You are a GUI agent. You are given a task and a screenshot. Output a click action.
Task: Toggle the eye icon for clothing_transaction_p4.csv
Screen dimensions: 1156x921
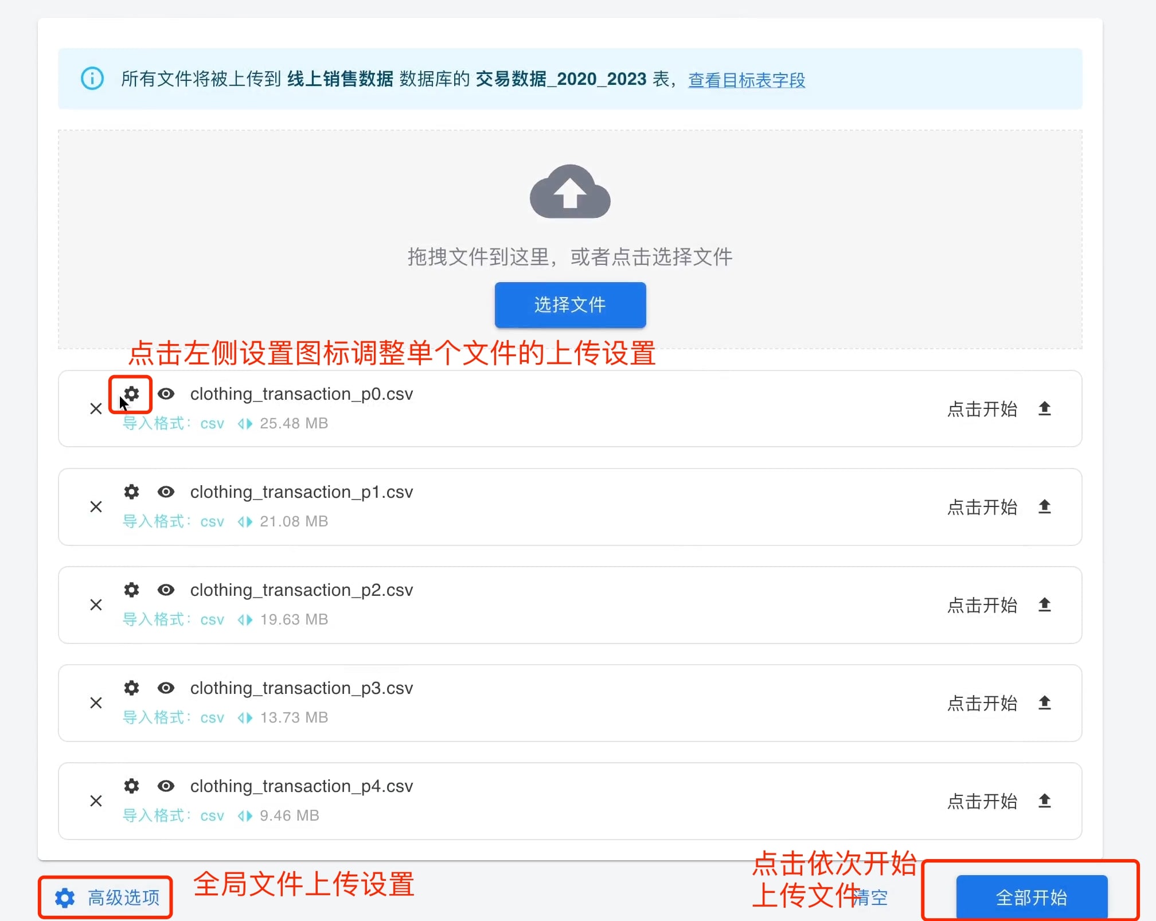click(x=166, y=786)
